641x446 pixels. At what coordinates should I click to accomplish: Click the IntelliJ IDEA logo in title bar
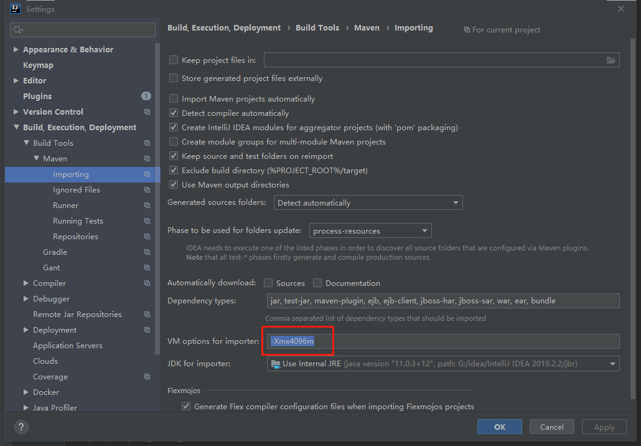[x=16, y=9]
